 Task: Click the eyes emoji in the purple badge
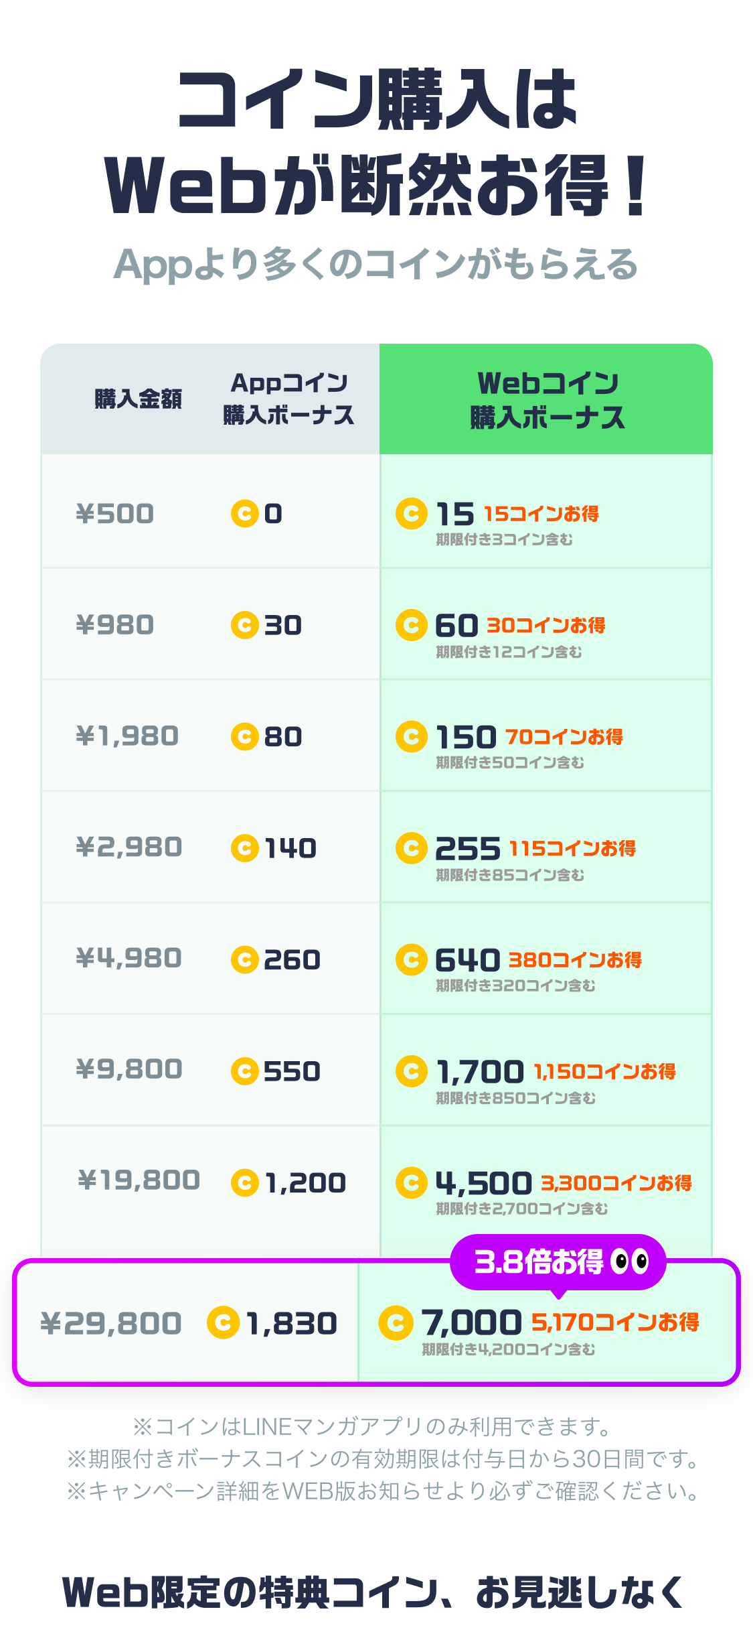click(x=631, y=1262)
